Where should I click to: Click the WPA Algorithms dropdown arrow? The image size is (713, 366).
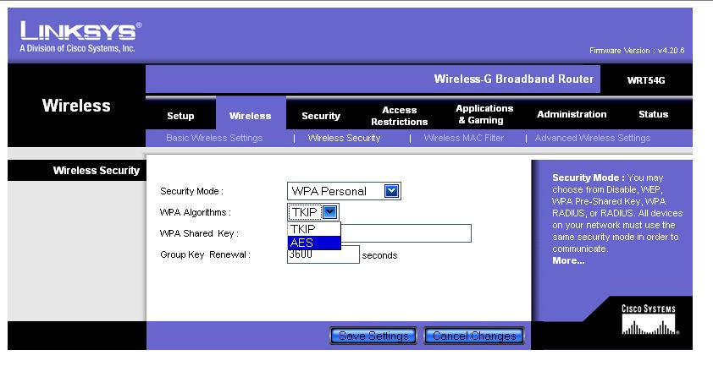(330, 211)
